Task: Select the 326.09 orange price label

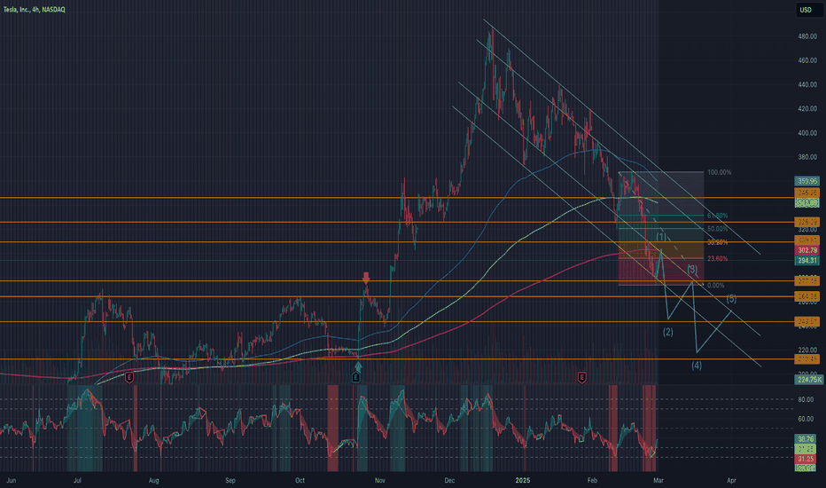Action: tap(807, 222)
